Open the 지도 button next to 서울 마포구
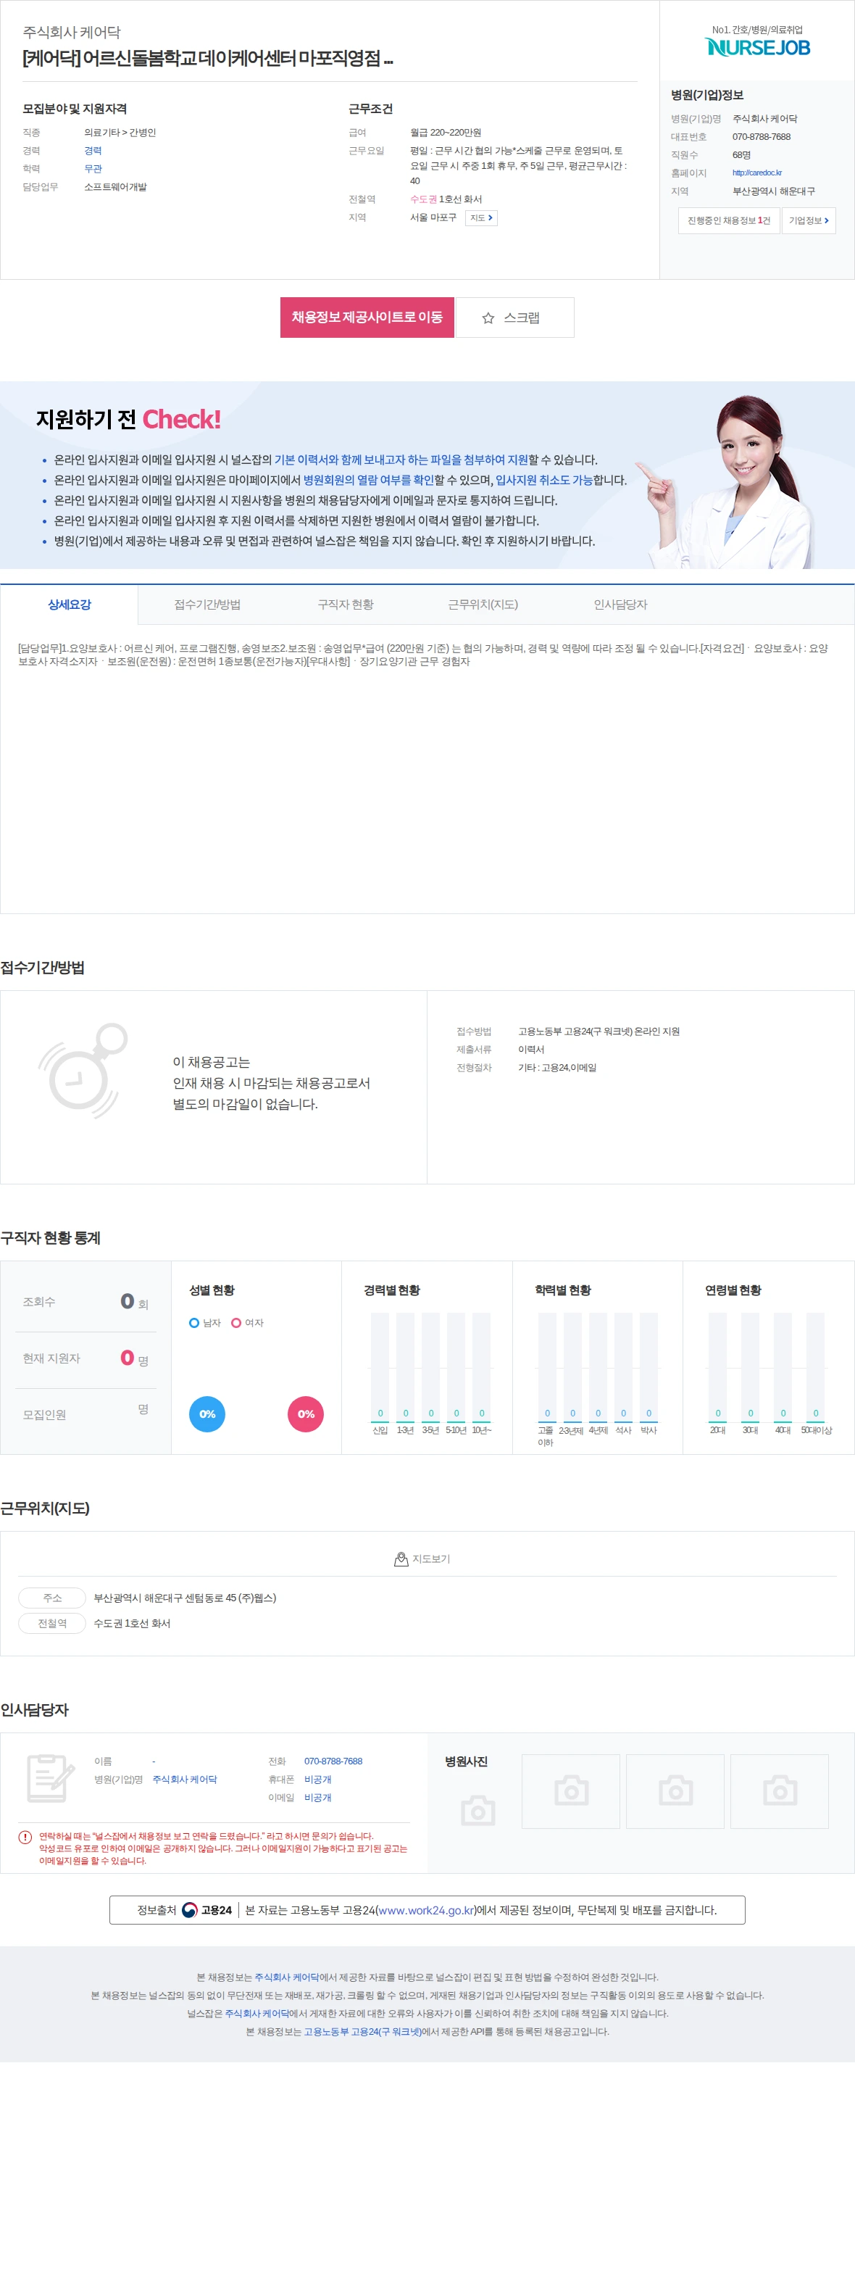The width and height of the screenshot is (855, 2287). (x=481, y=217)
